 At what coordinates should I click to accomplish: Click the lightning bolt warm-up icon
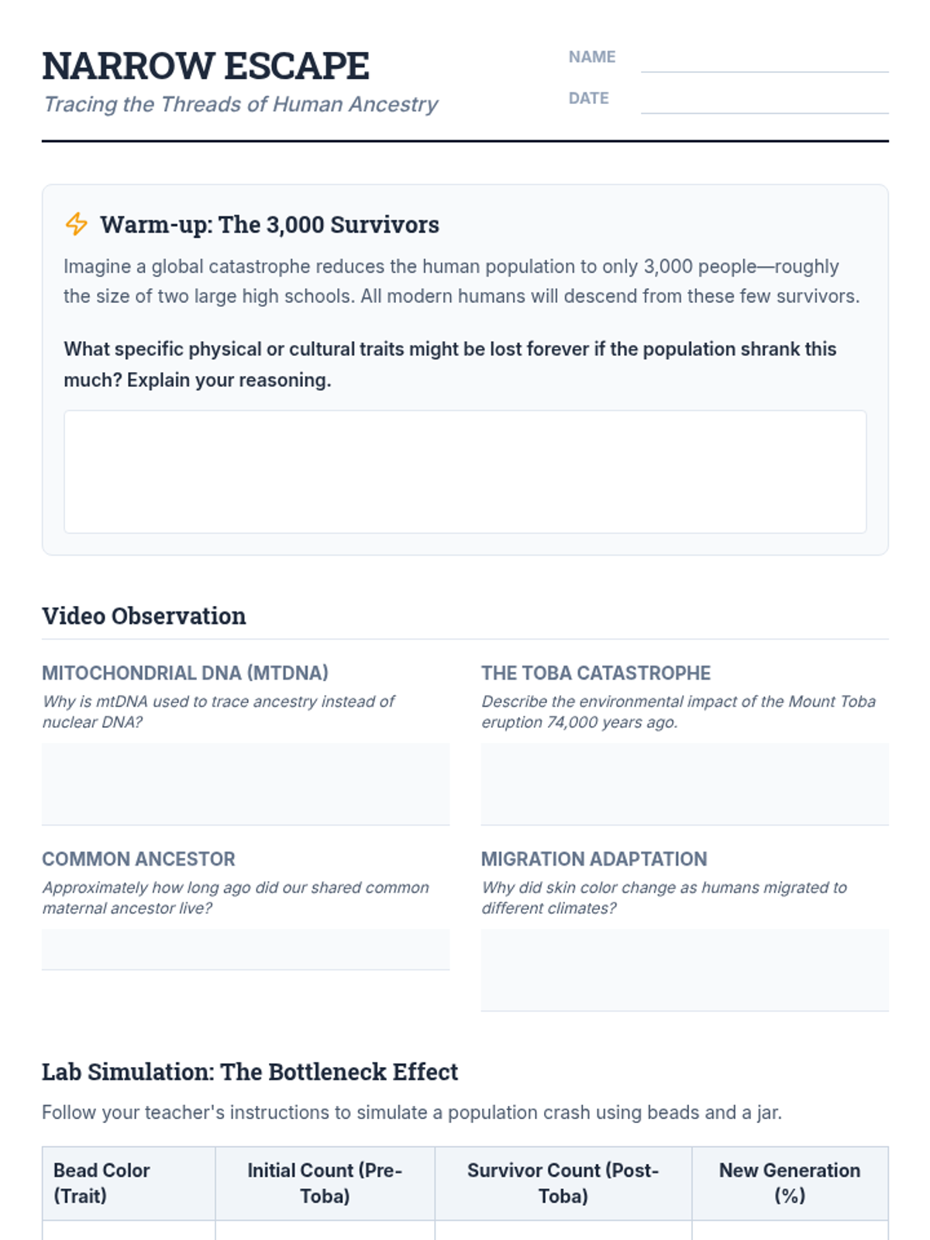click(76, 224)
